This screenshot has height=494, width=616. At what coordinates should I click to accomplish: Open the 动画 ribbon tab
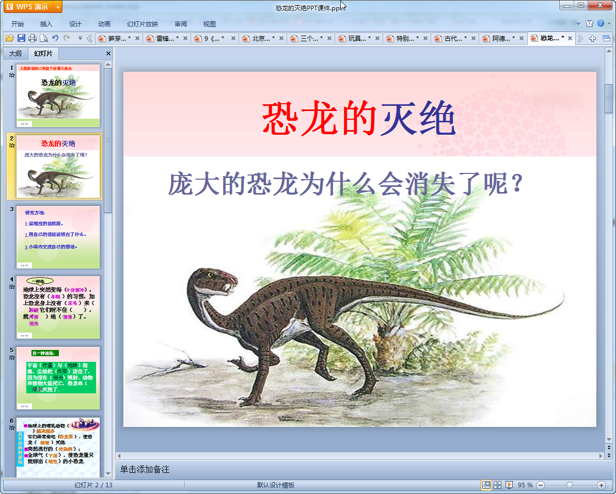[x=104, y=24]
